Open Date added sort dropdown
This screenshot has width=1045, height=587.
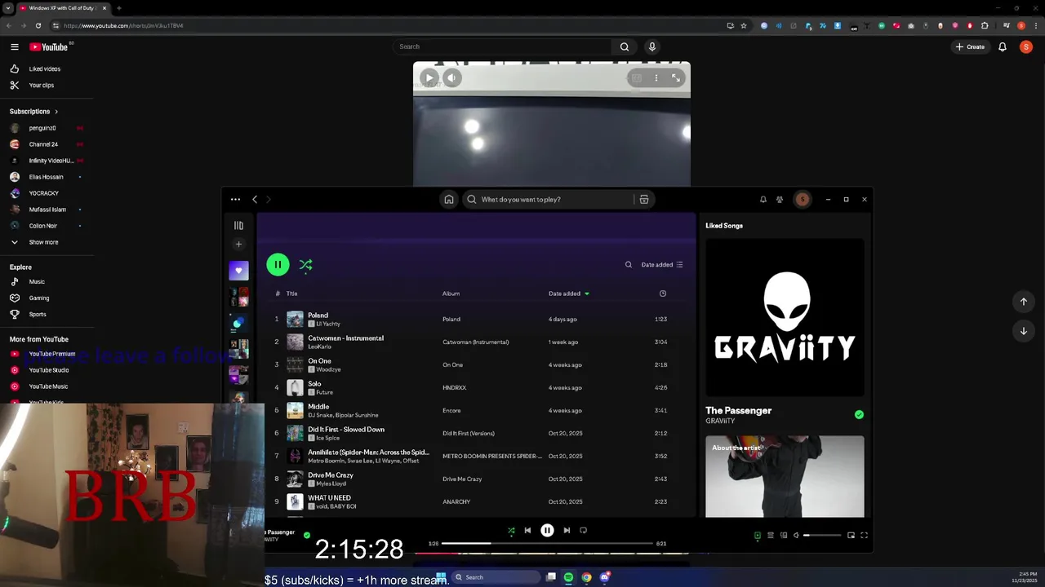point(662,264)
